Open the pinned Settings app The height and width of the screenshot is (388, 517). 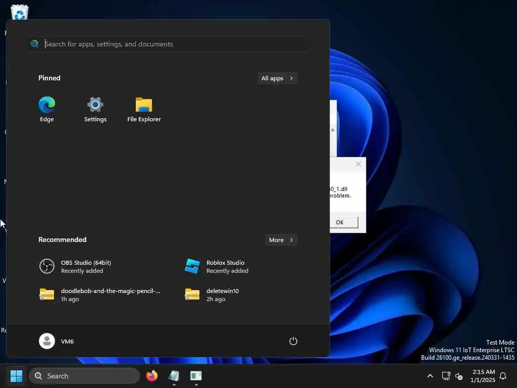click(95, 109)
